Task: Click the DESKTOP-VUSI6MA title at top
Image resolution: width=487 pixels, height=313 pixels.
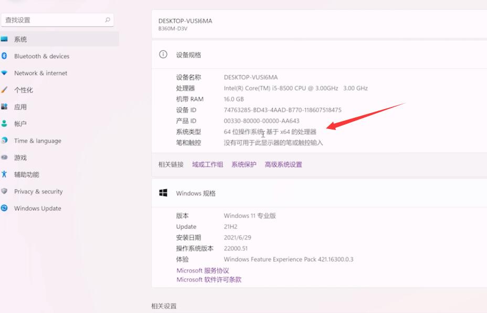Action: pos(185,21)
